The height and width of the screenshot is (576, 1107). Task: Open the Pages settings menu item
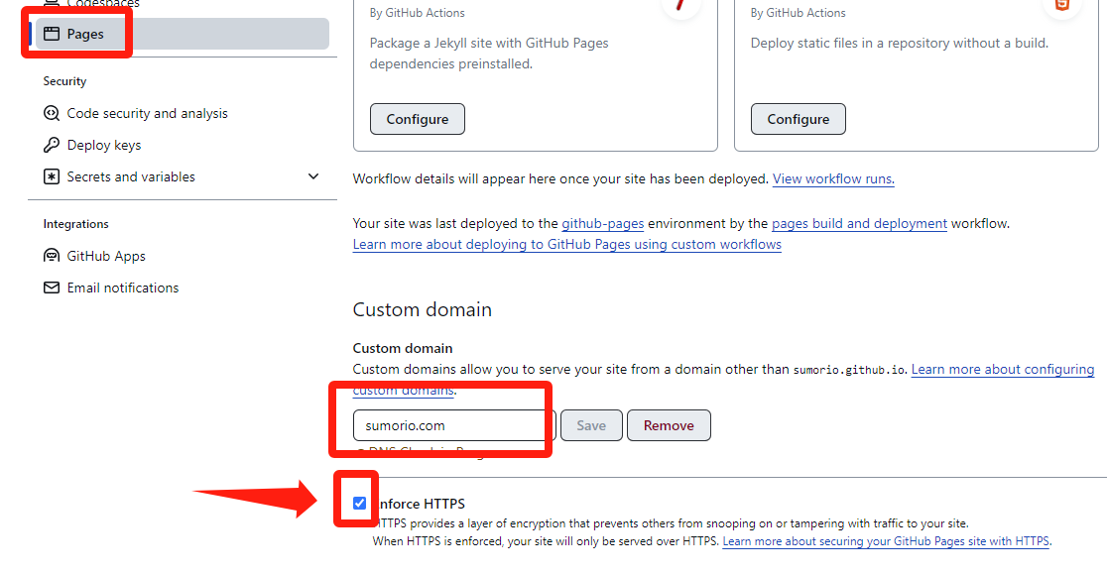point(85,34)
